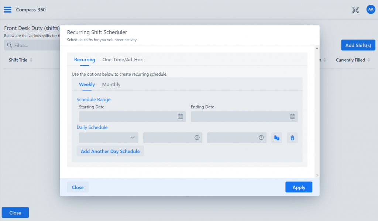Switch to One-Time/Ad-Hoc tab
This screenshot has width=378, height=221.
pyautogui.click(x=123, y=59)
